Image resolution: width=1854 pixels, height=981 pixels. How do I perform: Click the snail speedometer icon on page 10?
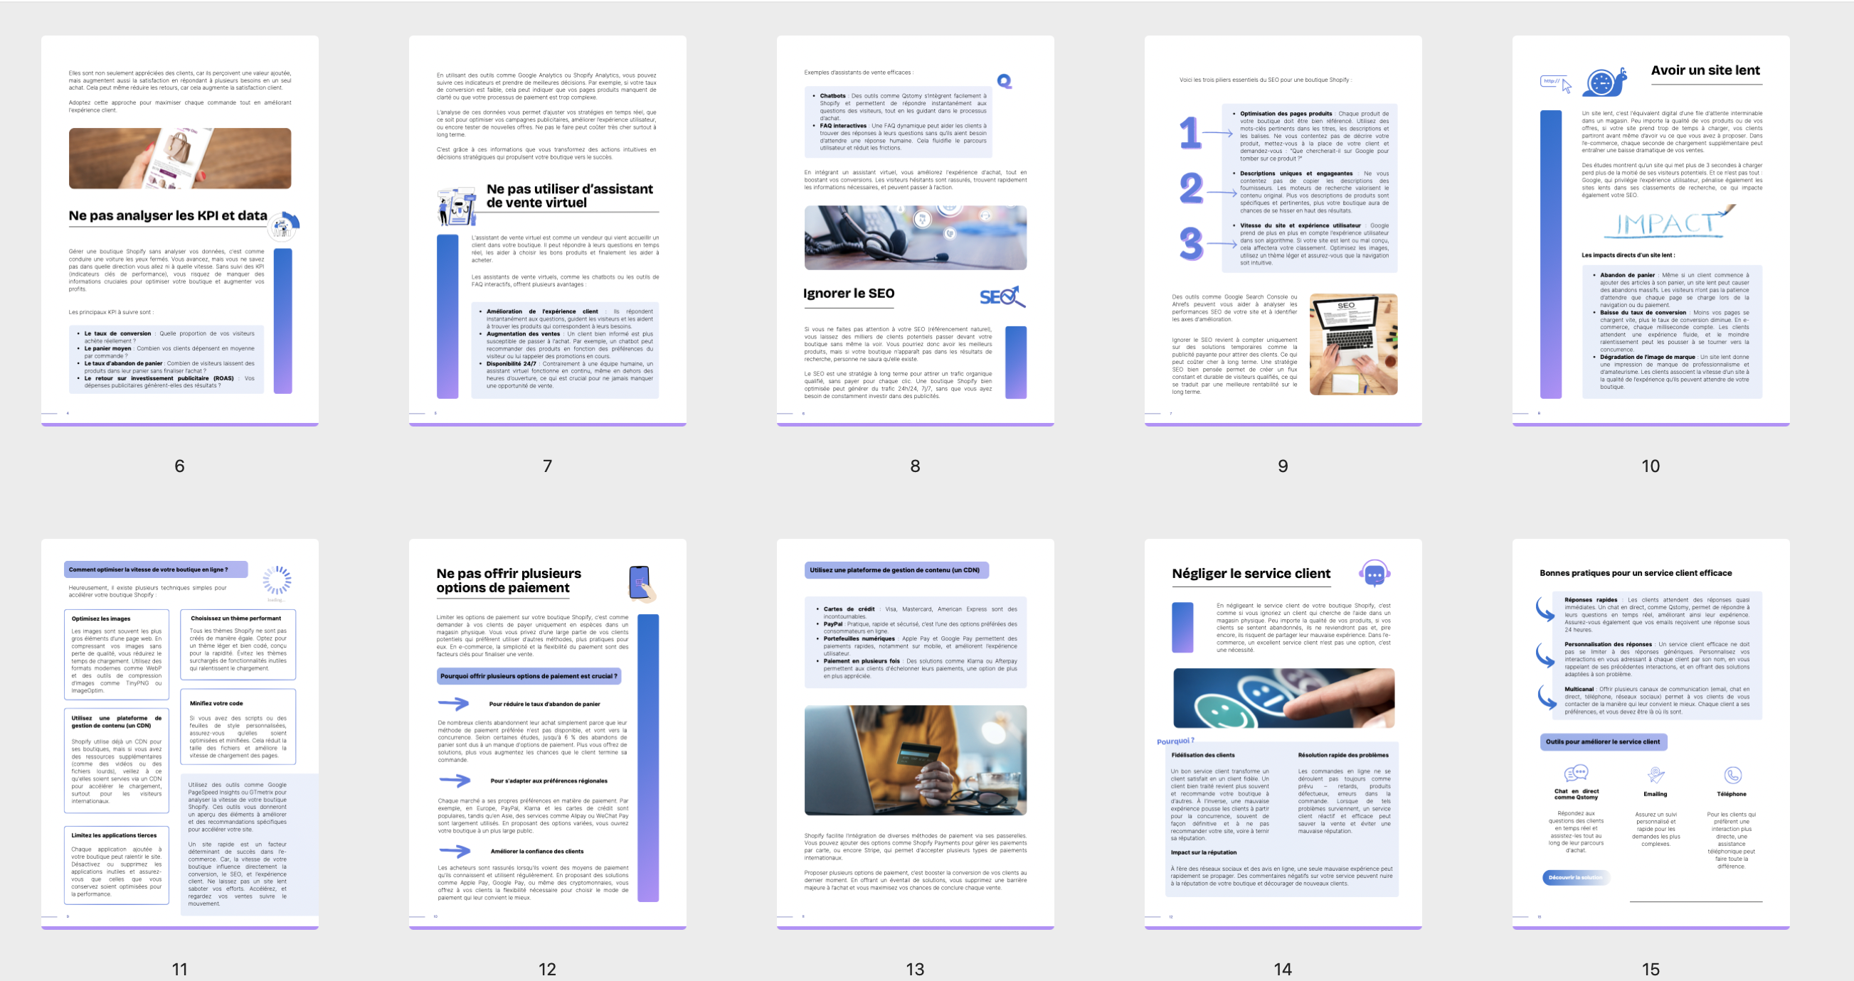(1605, 82)
